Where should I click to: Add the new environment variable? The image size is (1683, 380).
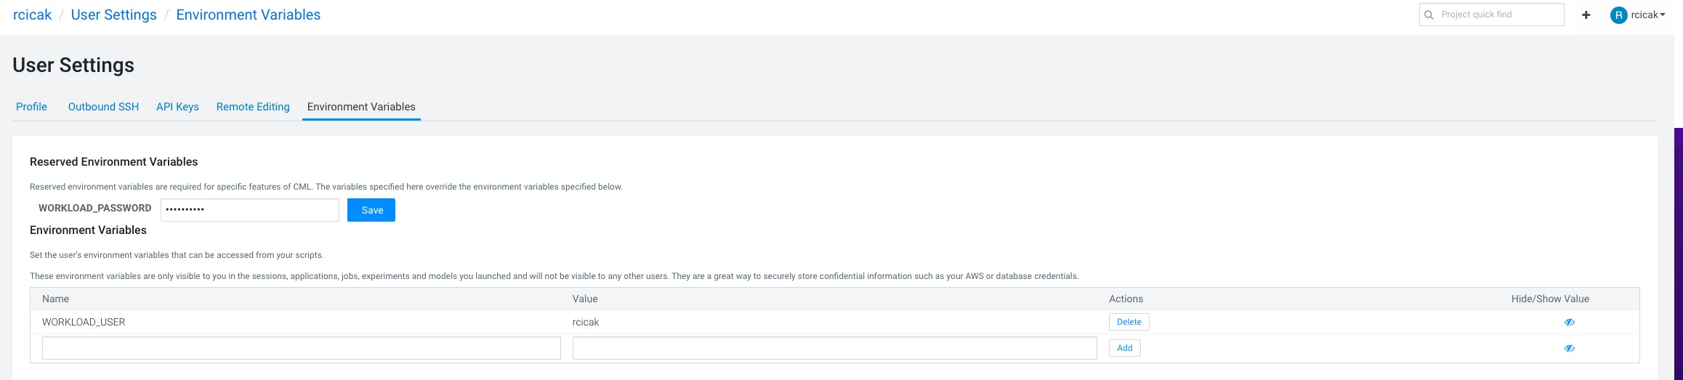tap(1125, 348)
